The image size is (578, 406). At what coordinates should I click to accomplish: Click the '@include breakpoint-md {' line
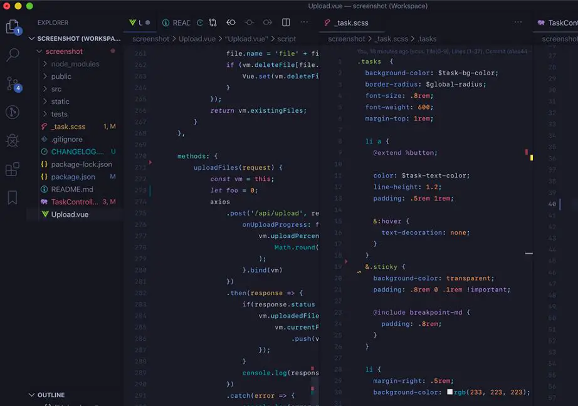pyautogui.click(x=422, y=312)
